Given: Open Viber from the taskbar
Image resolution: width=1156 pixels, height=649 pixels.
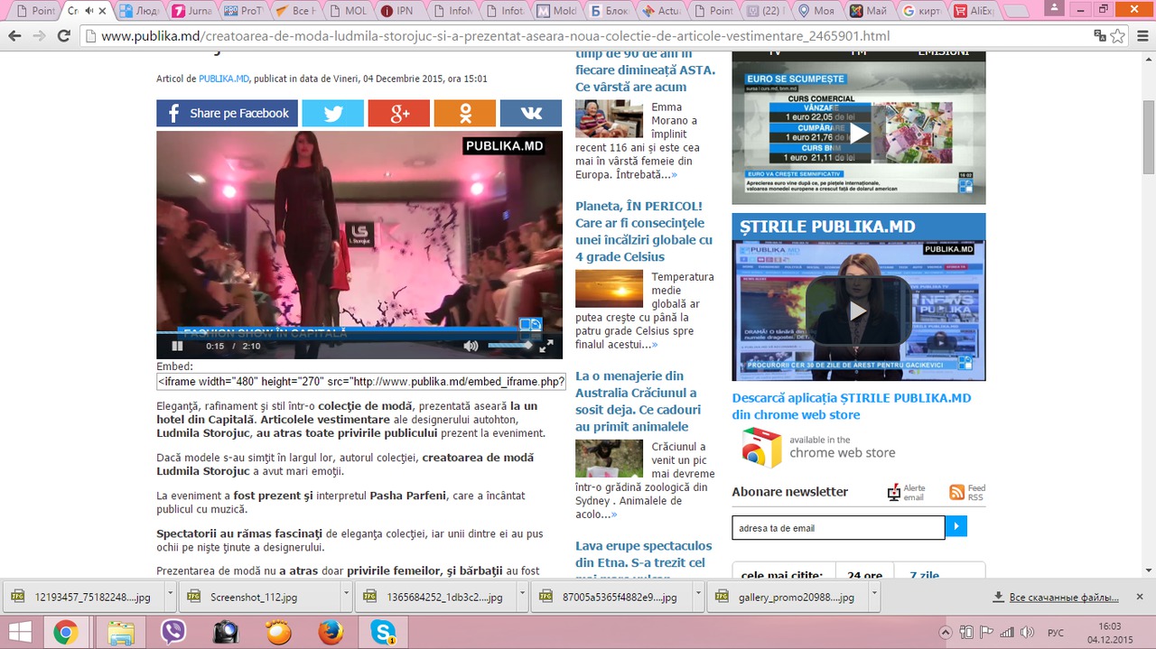Looking at the screenshot, I should click(172, 632).
